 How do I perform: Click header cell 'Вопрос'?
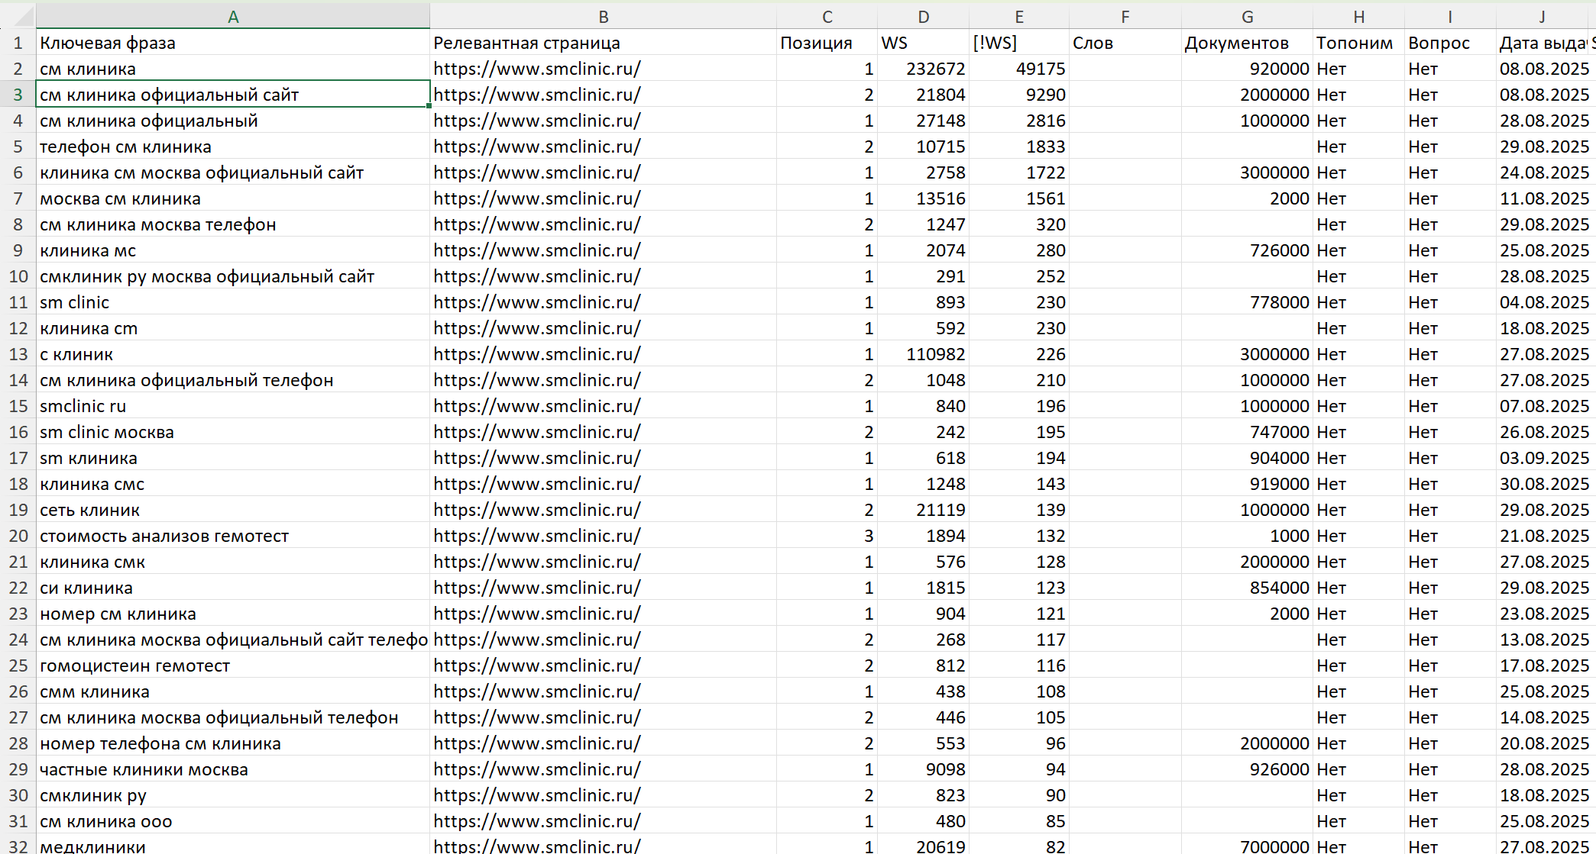coord(1450,43)
